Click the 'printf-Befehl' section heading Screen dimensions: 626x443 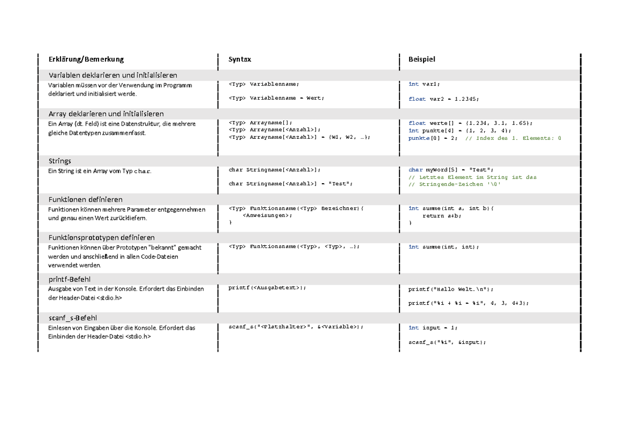pos(69,279)
